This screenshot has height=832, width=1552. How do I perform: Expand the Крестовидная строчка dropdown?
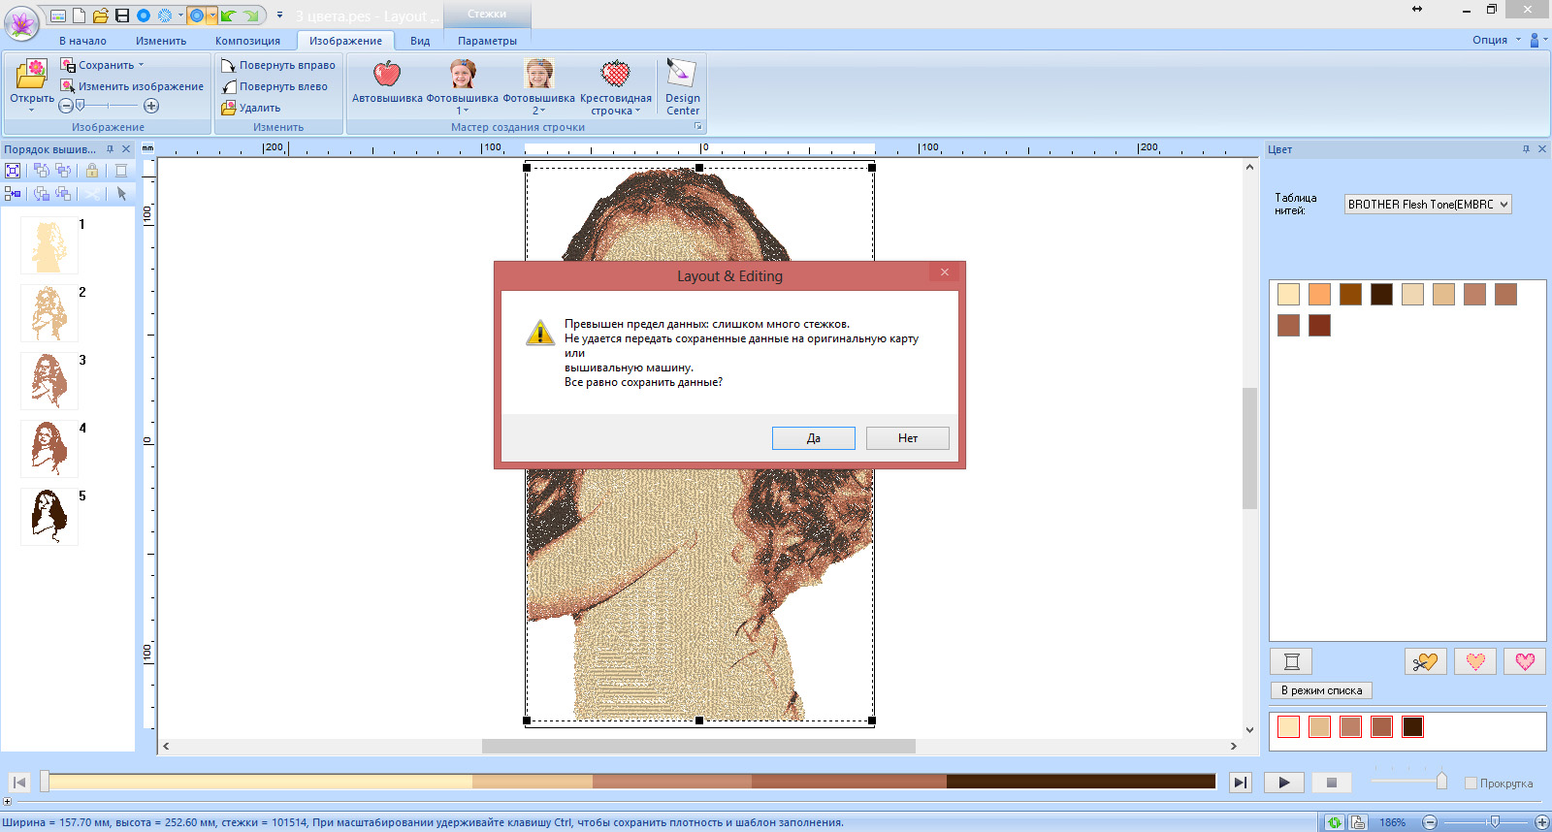coord(637,111)
